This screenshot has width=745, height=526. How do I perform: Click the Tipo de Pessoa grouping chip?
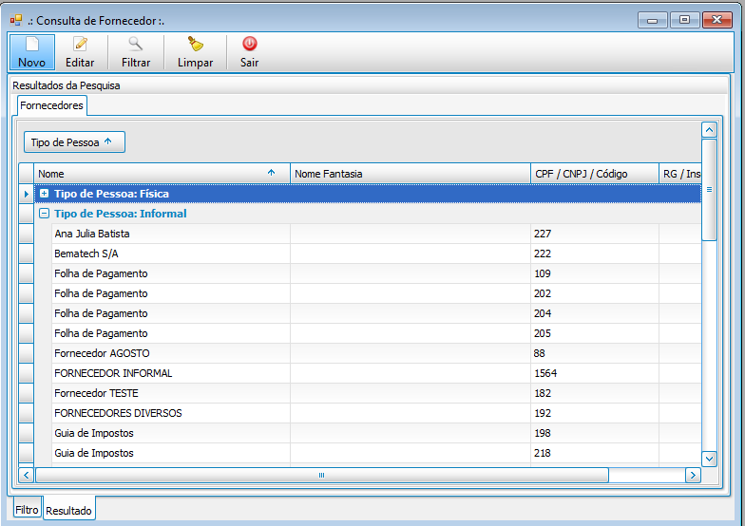click(74, 142)
